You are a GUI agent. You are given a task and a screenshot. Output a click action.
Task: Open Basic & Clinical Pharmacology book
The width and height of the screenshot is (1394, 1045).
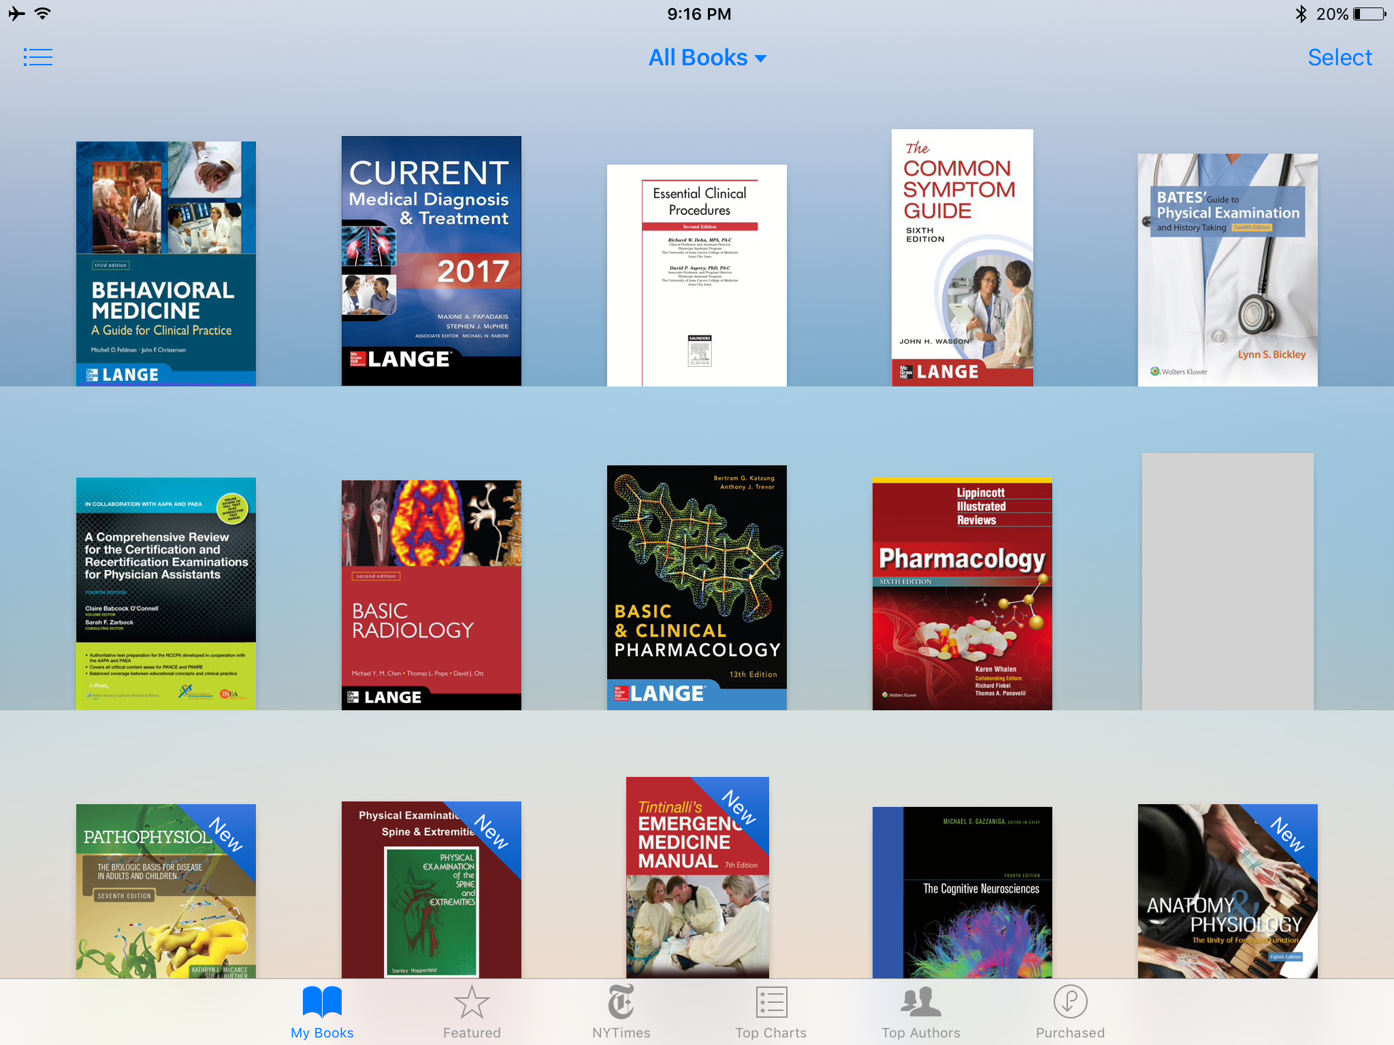[697, 588]
